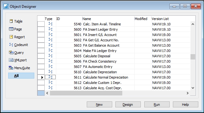Click the codeunit icon for Calculate Acq. Cost Depr.

[x=50, y=87]
